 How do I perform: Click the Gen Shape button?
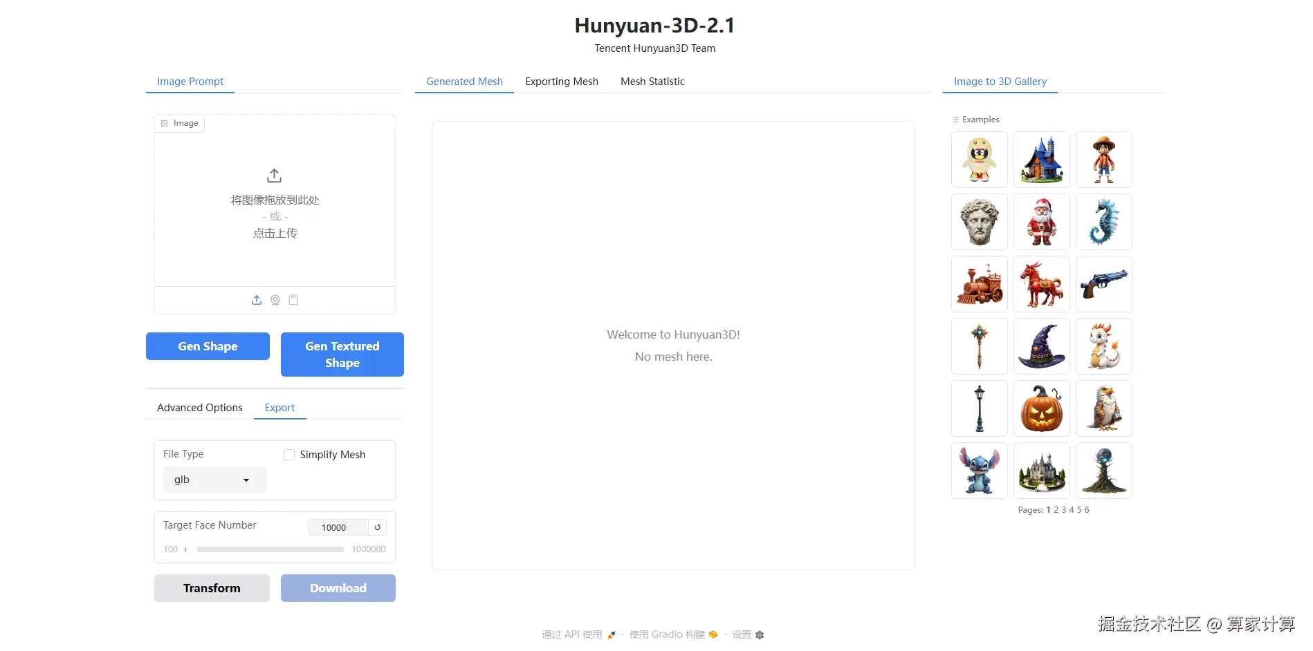[x=208, y=346]
